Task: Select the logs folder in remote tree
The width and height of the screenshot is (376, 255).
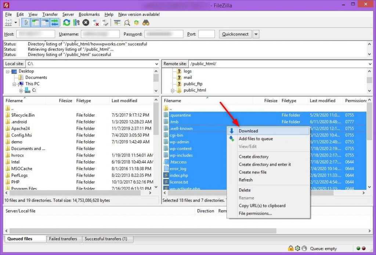Action: tap(188, 71)
